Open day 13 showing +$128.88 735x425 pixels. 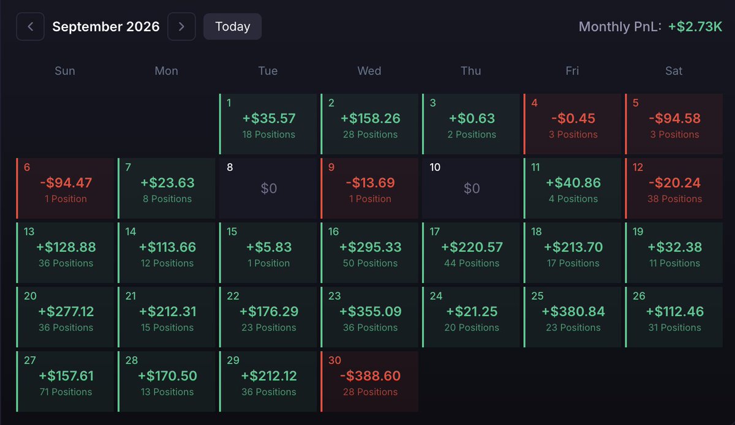pyautogui.click(x=66, y=253)
